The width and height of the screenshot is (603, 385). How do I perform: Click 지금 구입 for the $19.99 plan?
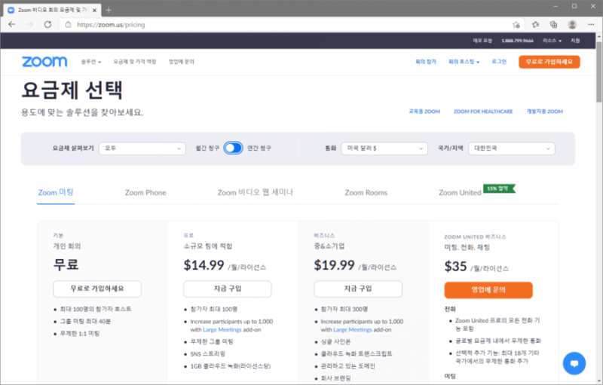(358, 289)
